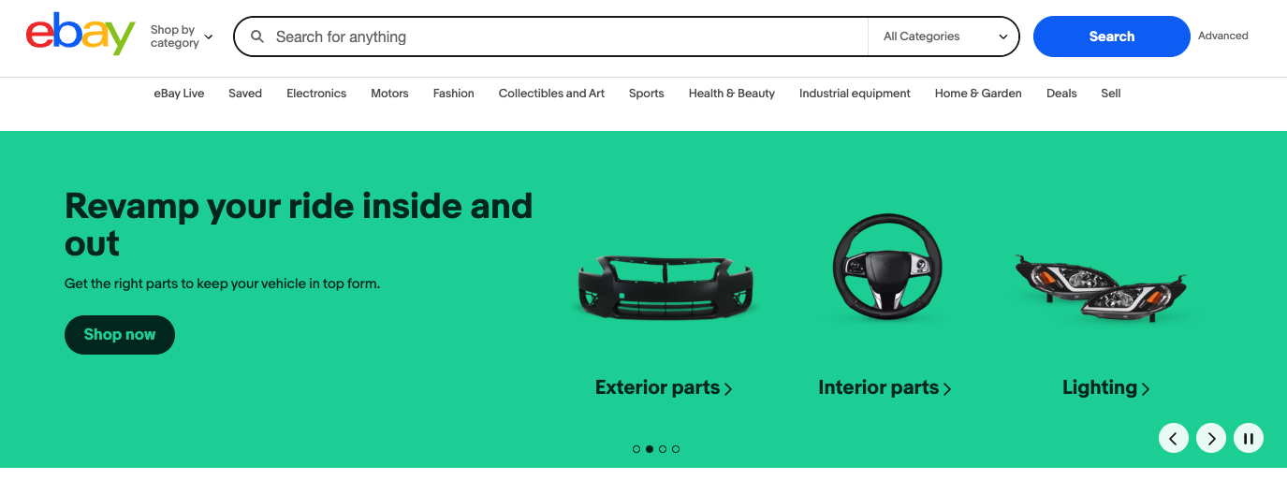The width and height of the screenshot is (1287, 480).
Task: Advance to next banner slide
Action: 1211,438
